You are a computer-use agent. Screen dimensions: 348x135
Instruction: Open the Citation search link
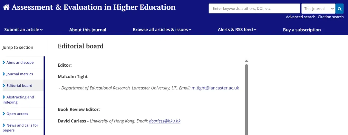(331, 17)
